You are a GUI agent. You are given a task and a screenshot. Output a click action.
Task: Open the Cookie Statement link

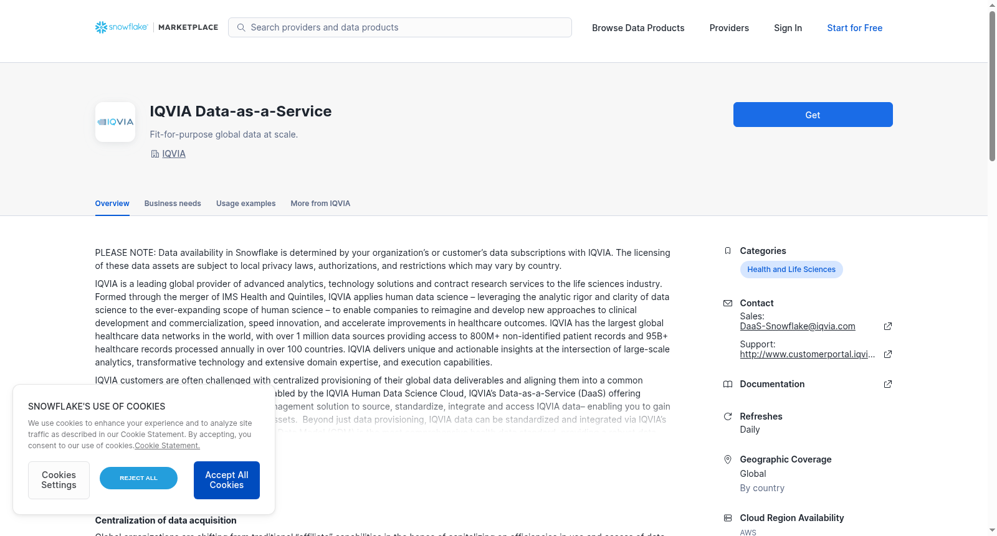point(167,446)
